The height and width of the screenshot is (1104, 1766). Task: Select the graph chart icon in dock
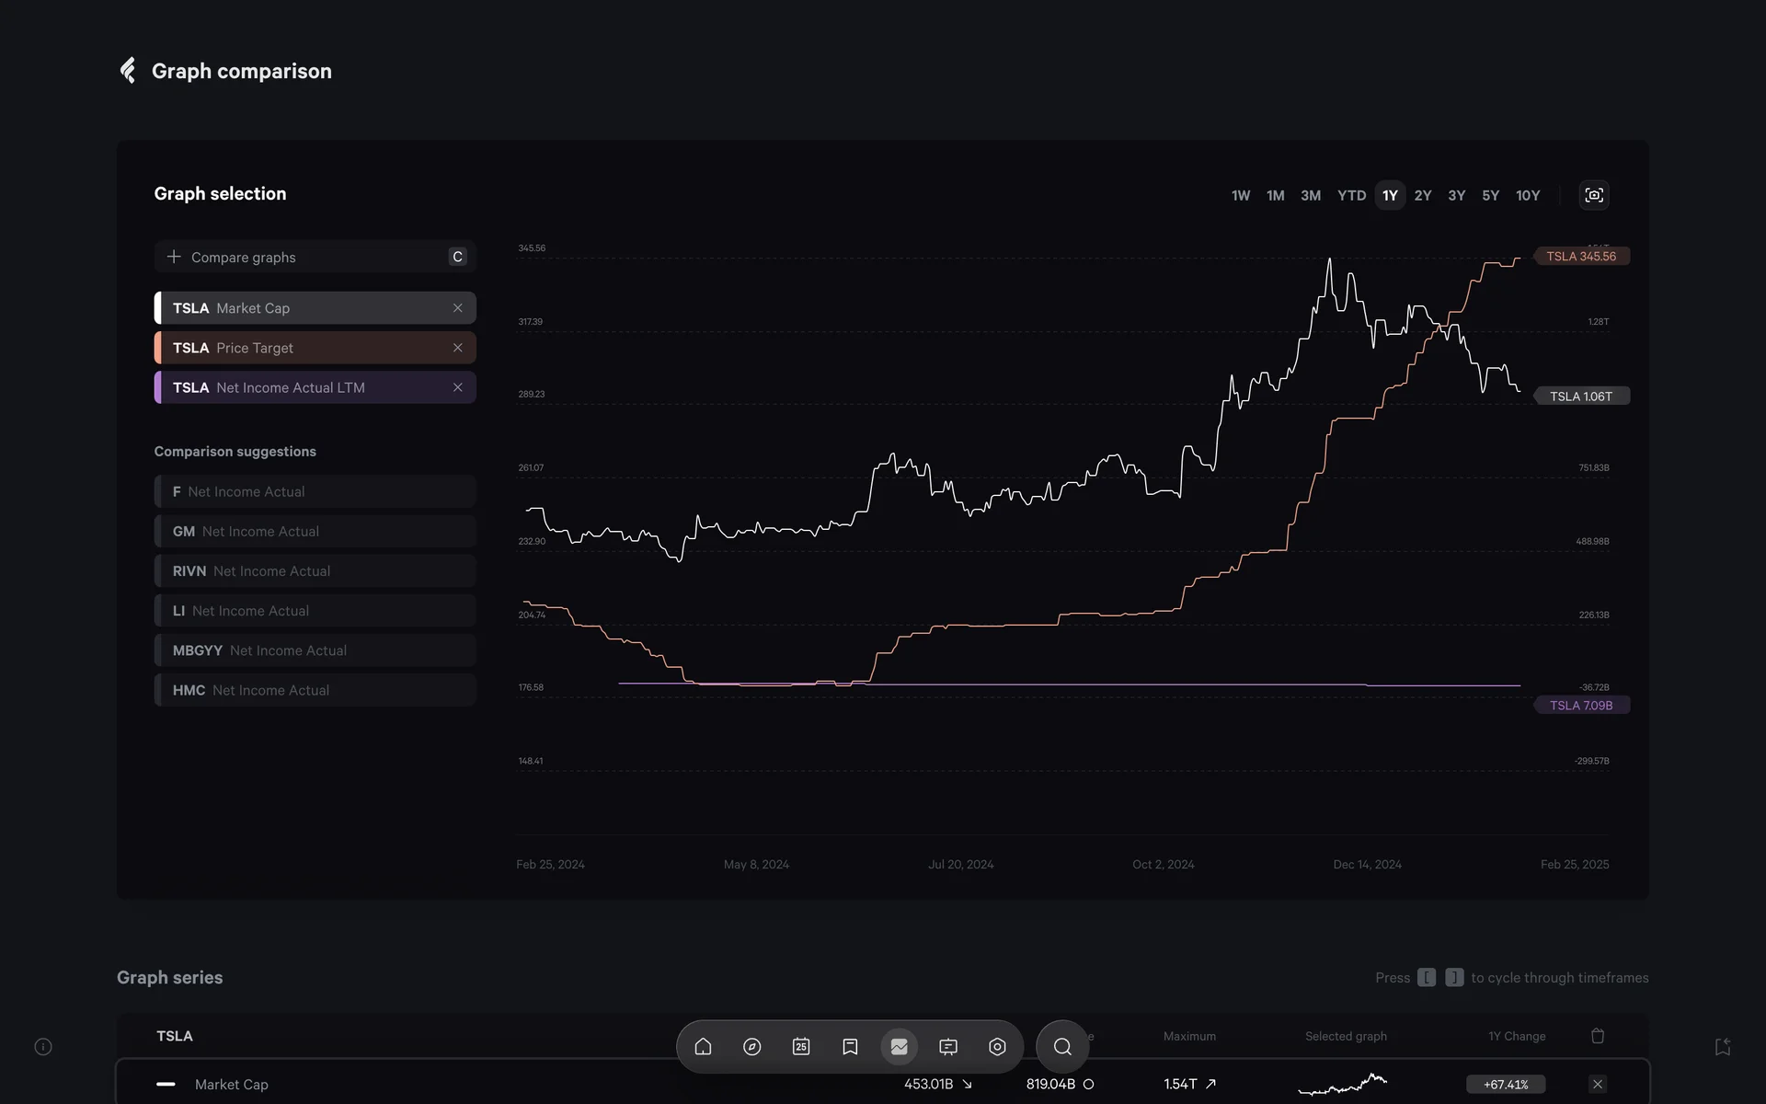click(899, 1047)
